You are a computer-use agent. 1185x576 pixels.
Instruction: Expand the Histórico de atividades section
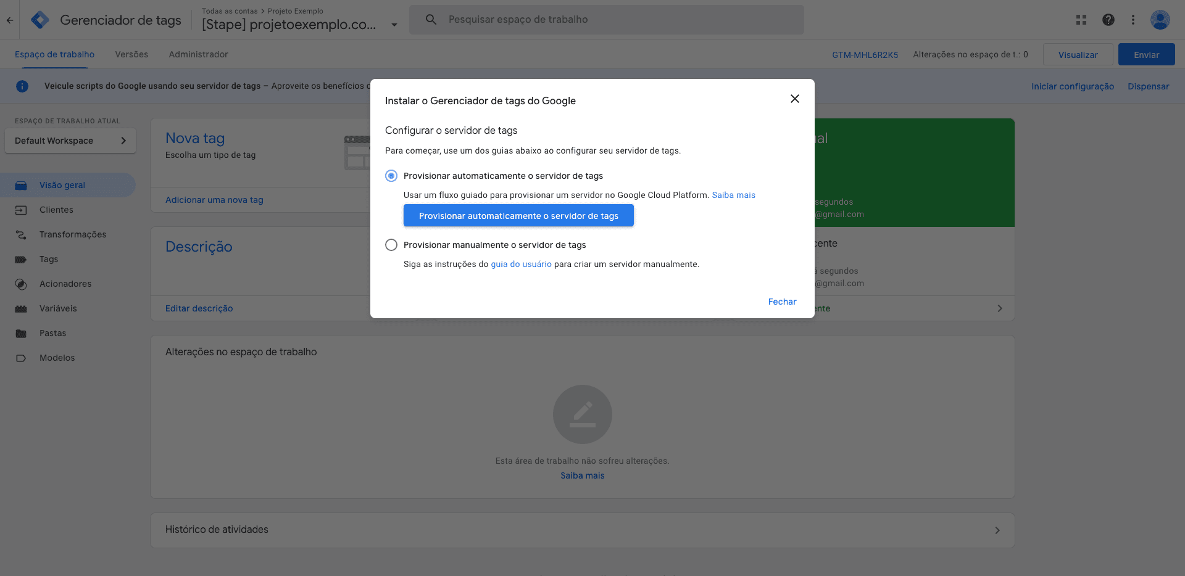coord(583,530)
